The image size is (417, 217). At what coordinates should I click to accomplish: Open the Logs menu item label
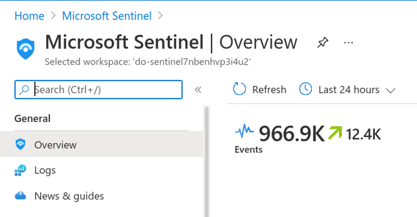tap(45, 170)
